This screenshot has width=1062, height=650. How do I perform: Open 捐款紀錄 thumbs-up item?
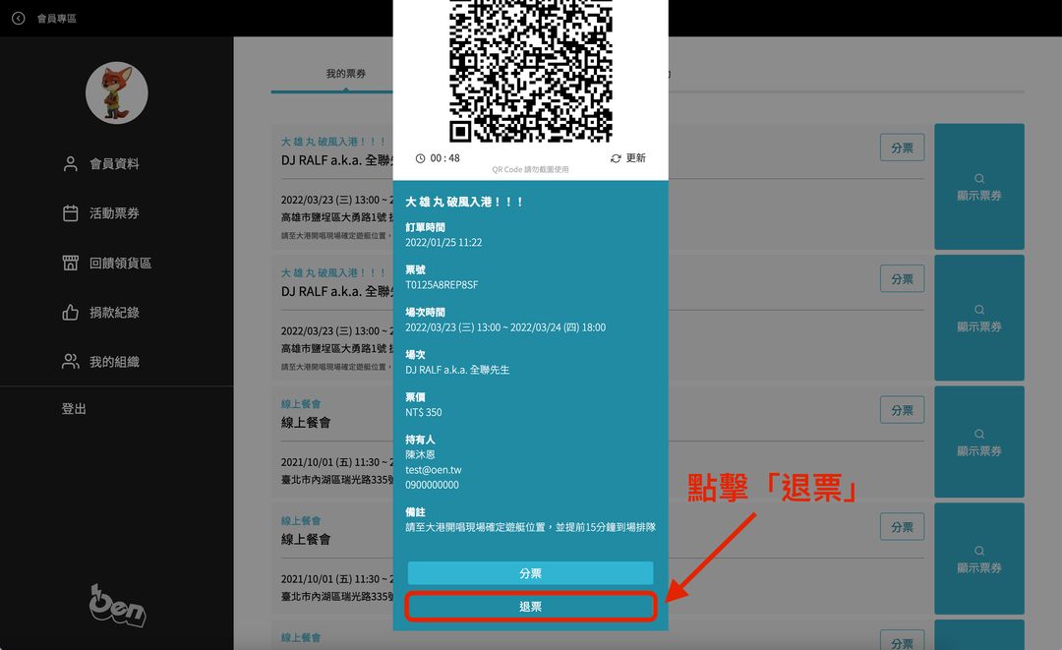(x=114, y=313)
